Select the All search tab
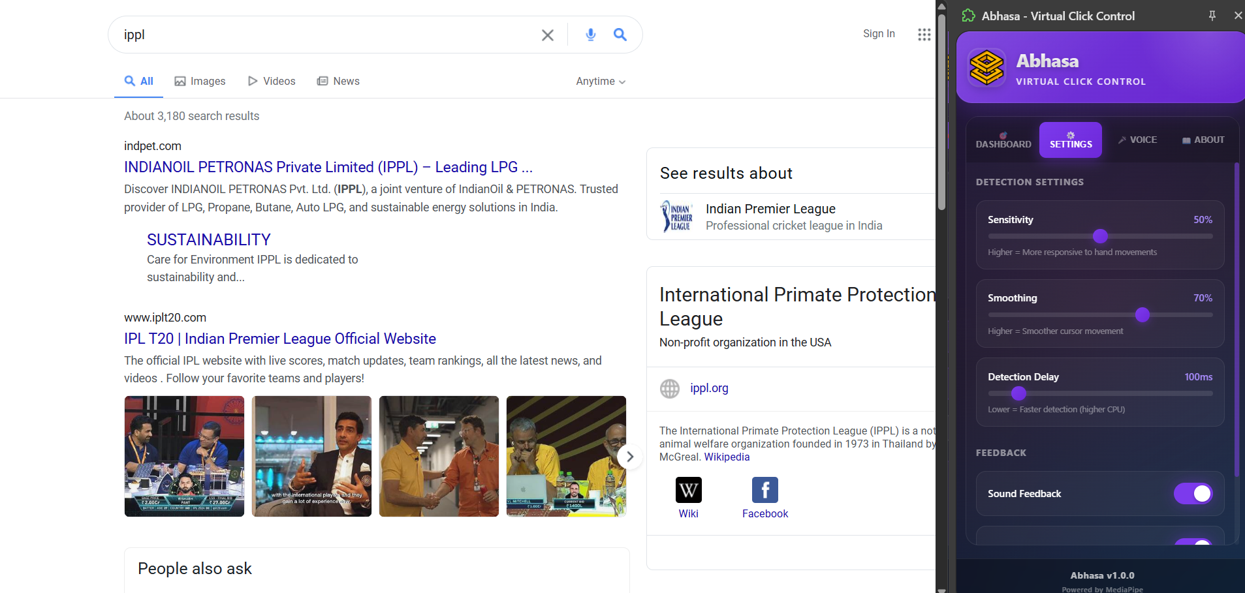The image size is (1245, 593). point(139,81)
